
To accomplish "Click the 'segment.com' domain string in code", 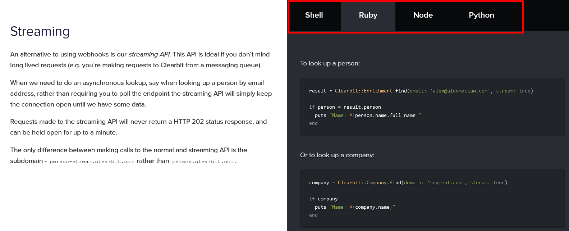I will 446,183.
